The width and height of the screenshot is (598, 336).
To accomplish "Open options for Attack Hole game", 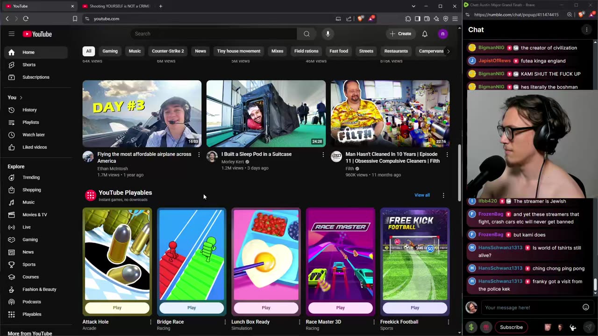I will click(x=150, y=322).
